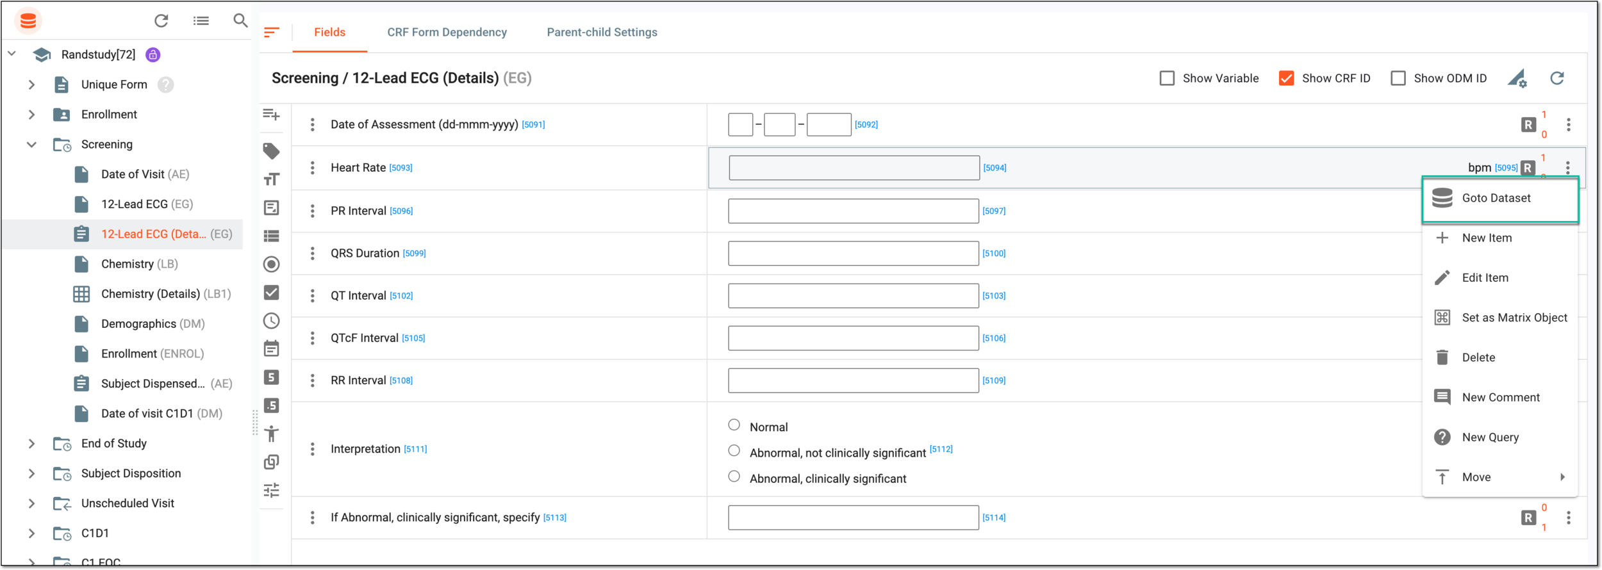Refresh the study tree panel
The width and height of the screenshot is (1602, 570).
[x=161, y=20]
